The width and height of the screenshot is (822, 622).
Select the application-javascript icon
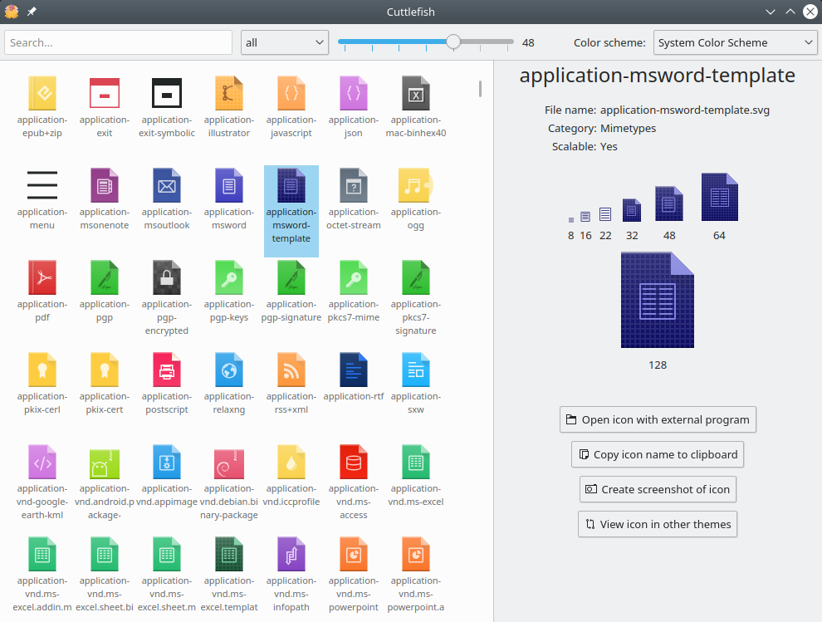(x=291, y=94)
